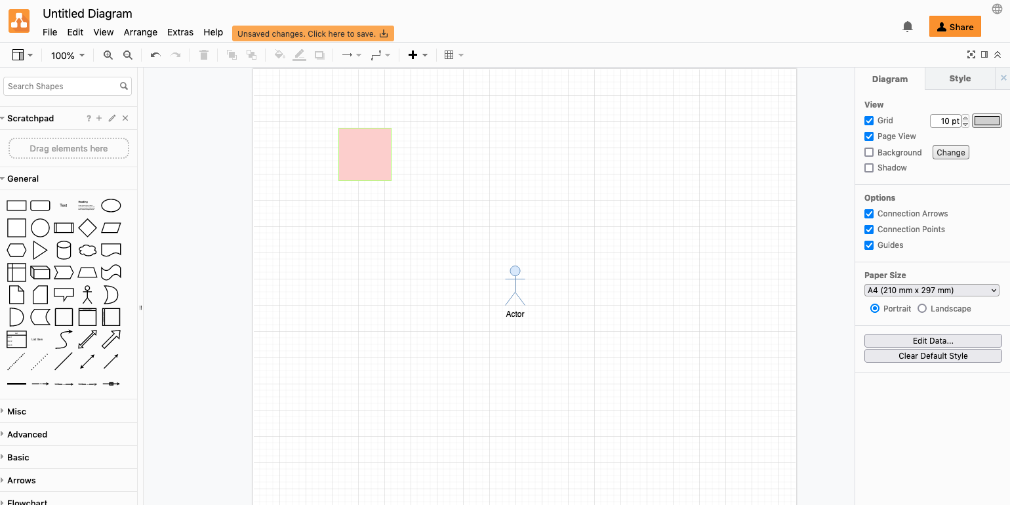Click the zoom in magnifier icon

pos(108,56)
